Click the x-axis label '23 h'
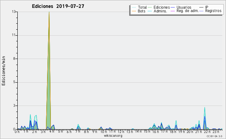Screen dimensions: 226x139 (216, 131)
